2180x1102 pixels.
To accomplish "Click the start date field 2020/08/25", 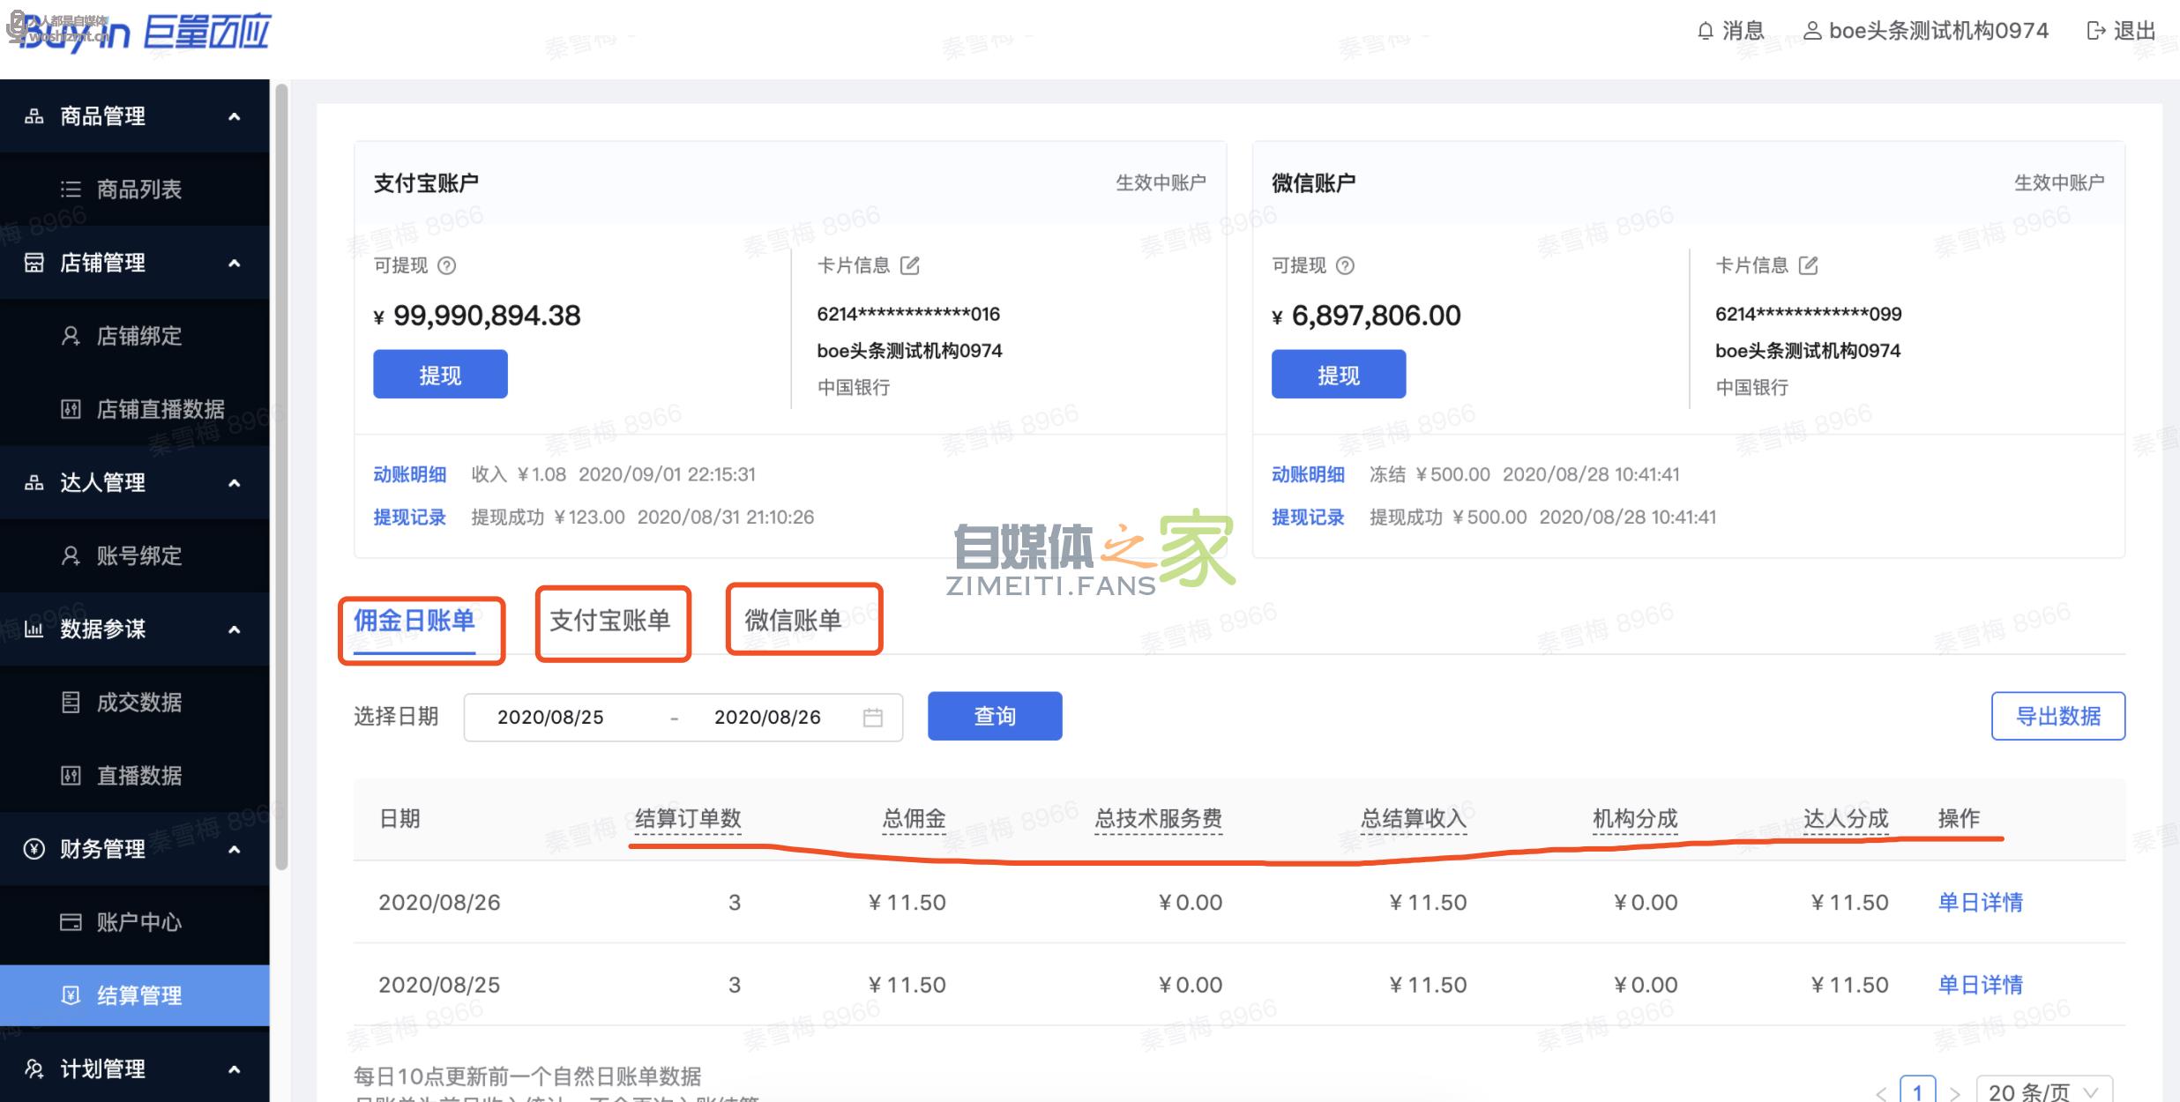I will tap(550, 718).
